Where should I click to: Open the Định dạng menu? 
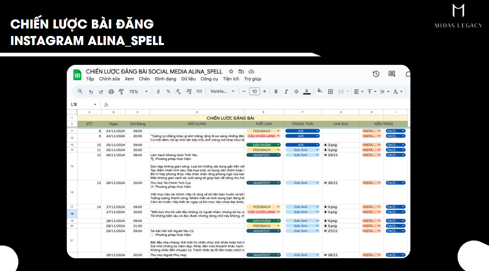click(165, 79)
